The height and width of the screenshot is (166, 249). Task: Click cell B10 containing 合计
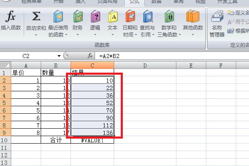56,140
